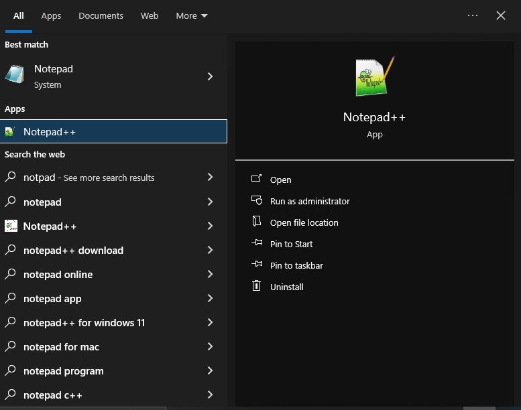Select the Web tab

click(149, 16)
